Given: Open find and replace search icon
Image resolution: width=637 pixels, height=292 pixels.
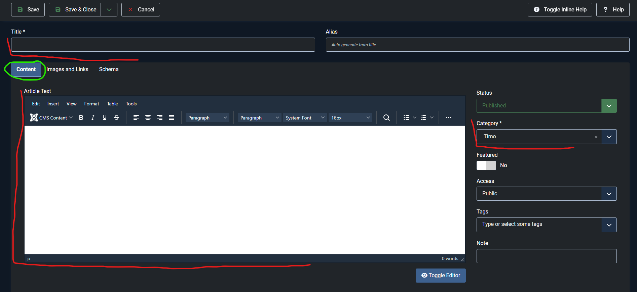Looking at the screenshot, I should coord(386,117).
